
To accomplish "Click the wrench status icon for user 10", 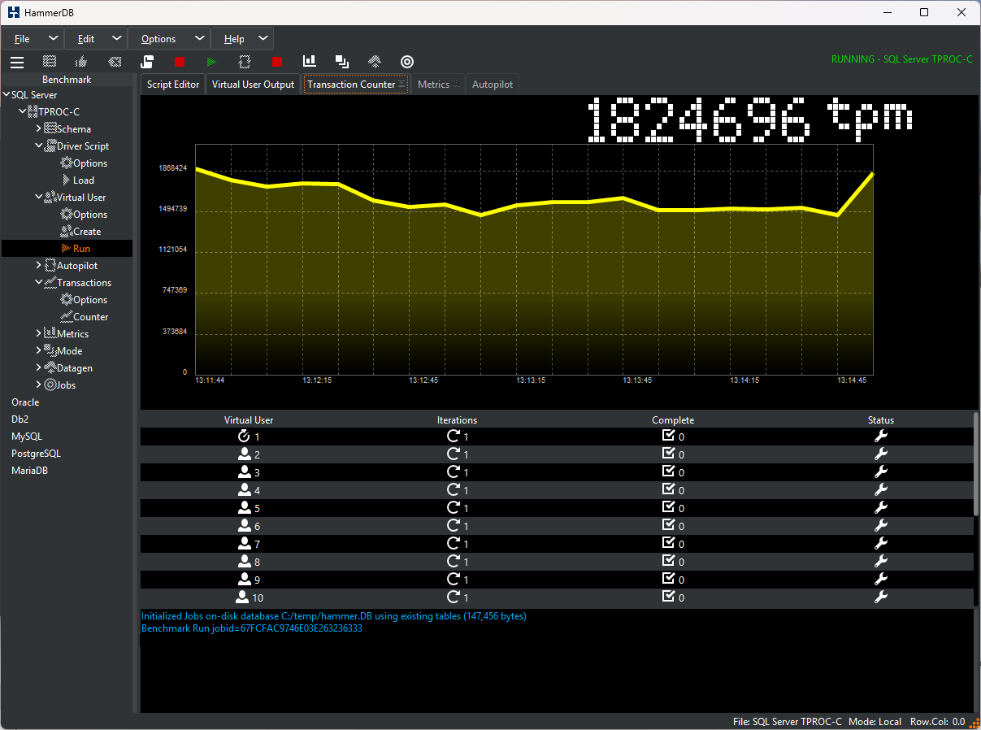I will (880, 597).
